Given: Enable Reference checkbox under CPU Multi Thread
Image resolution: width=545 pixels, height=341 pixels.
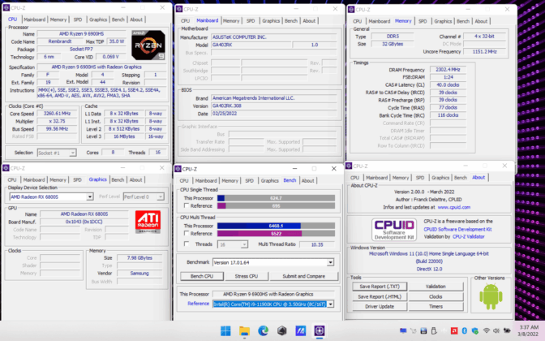Looking at the screenshot, I should (187, 234).
